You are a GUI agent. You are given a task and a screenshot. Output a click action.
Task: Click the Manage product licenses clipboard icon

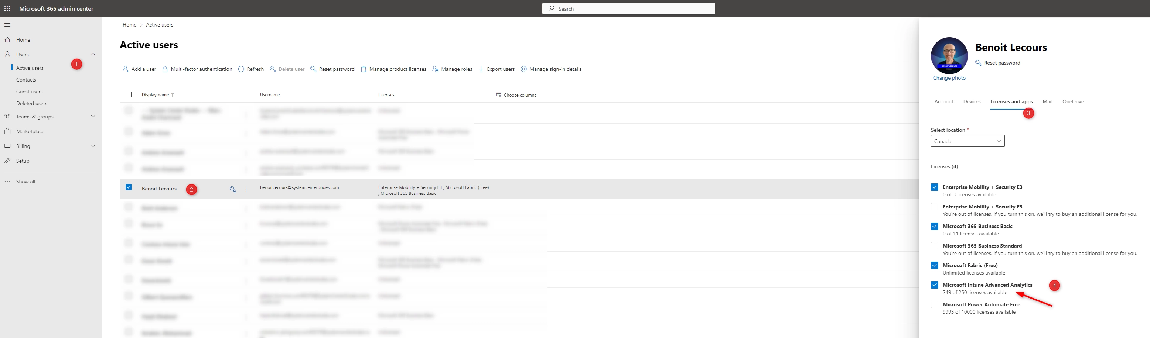[x=364, y=69]
